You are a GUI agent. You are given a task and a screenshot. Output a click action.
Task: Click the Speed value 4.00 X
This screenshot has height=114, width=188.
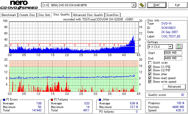[x=180, y=110]
